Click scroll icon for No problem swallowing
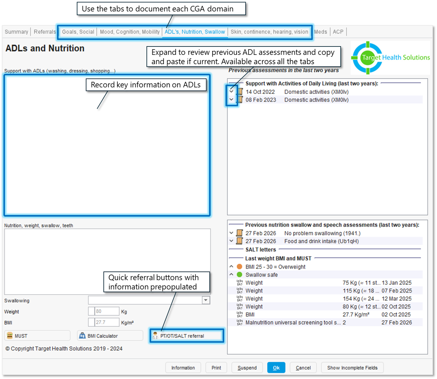 (240, 233)
